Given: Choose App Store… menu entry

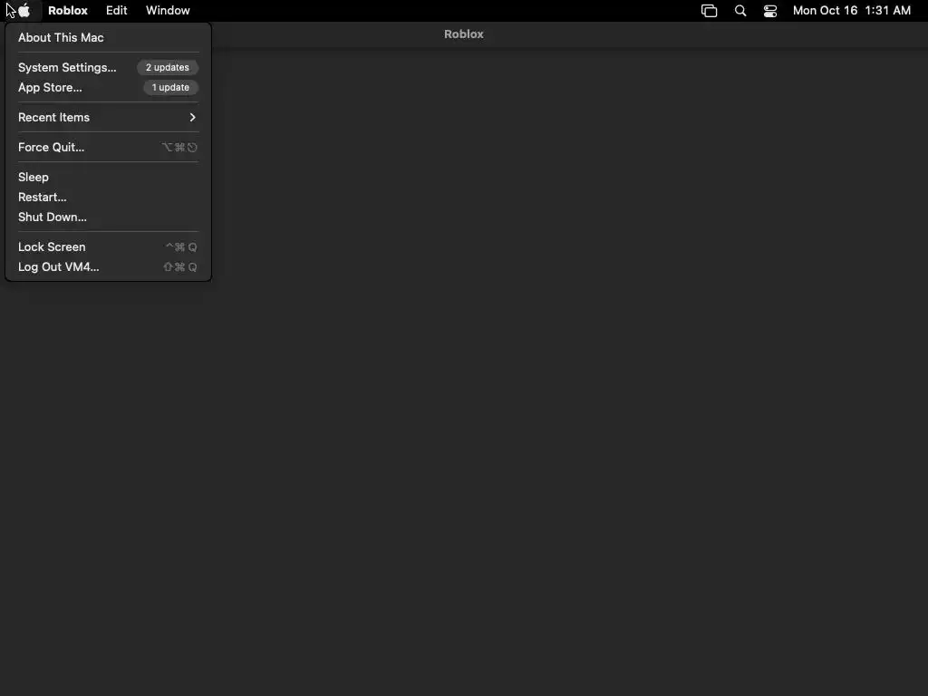Looking at the screenshot, I should [109, 88].
